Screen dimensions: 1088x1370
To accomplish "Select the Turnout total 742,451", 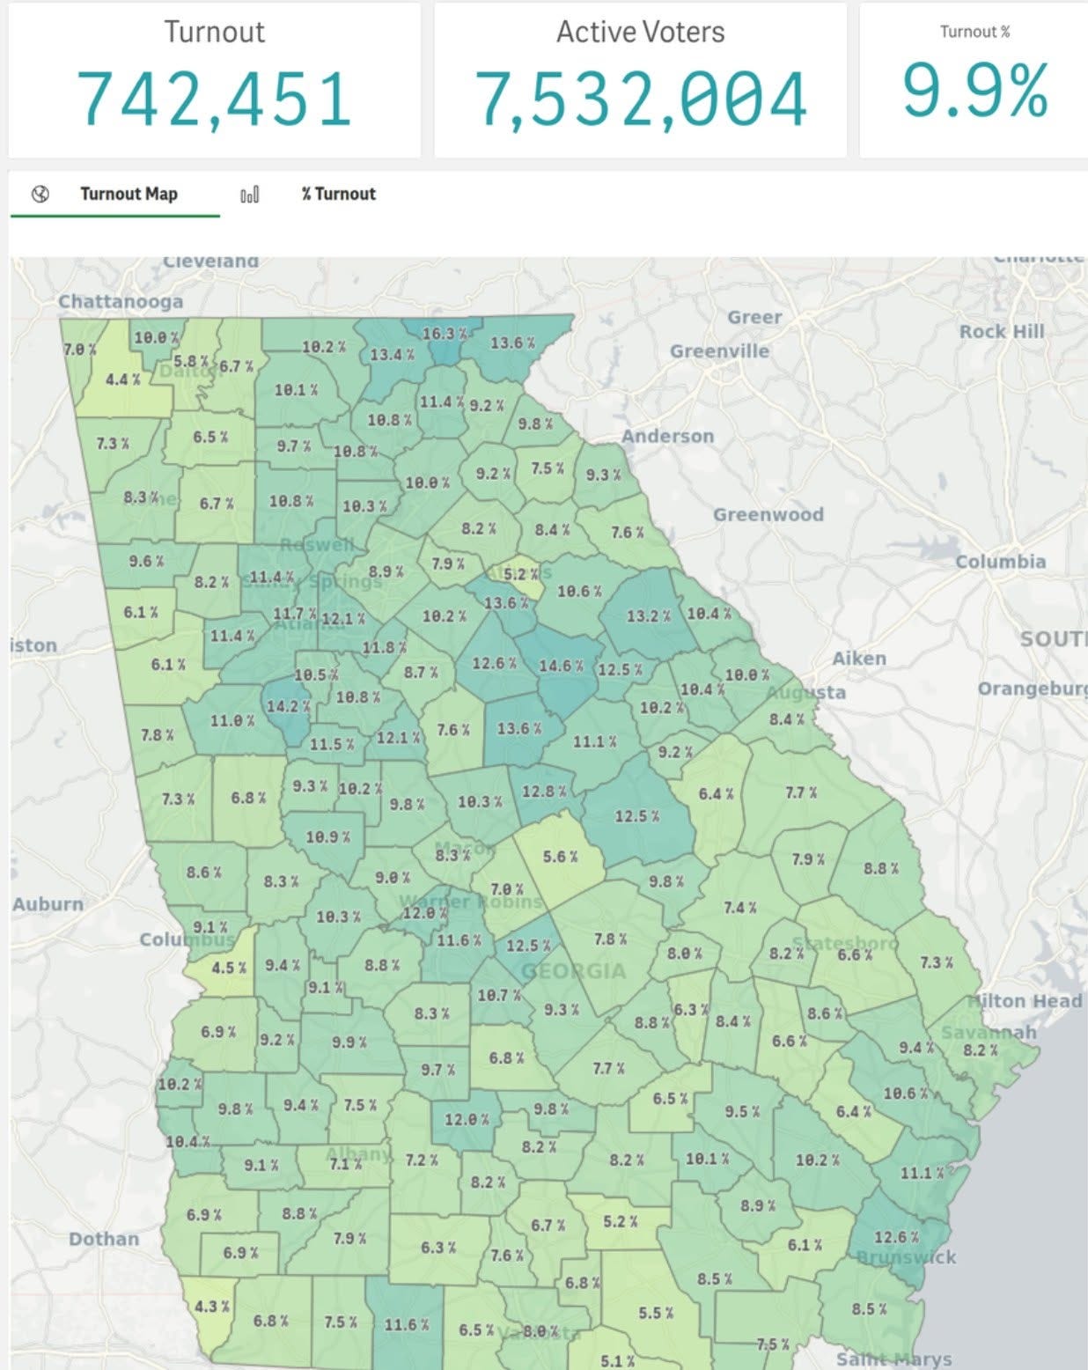I will (215, 99).
